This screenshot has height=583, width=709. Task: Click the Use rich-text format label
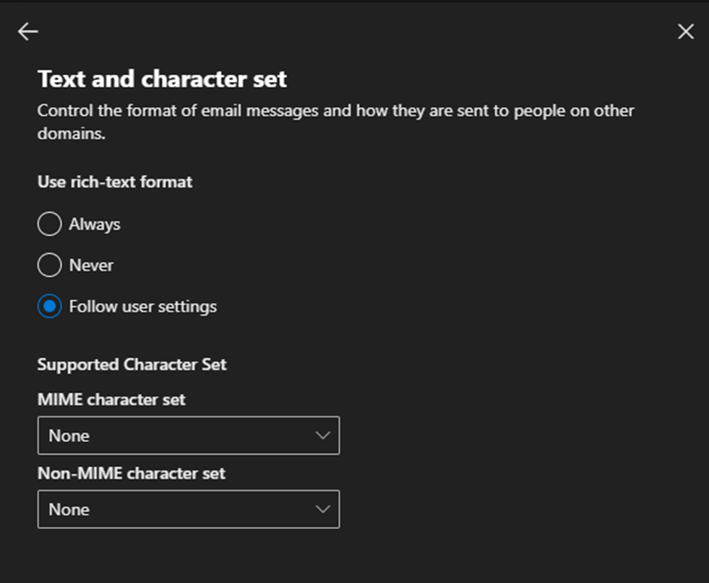click(x=114, y=182)
